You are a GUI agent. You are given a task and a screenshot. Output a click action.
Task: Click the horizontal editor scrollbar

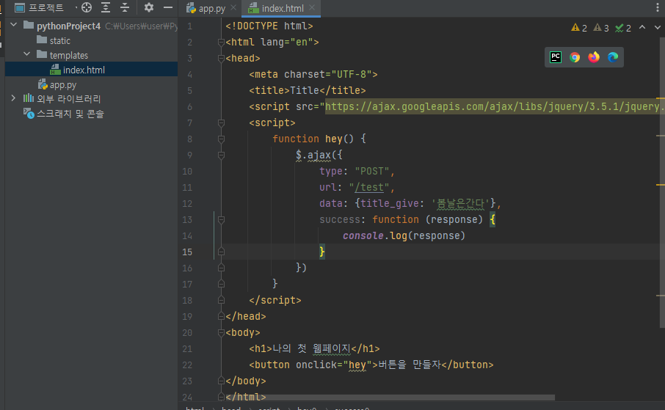click(389, 398)
